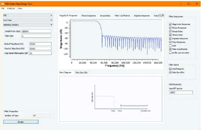201x130 pixels.
Task: Switch to the Group Delay tab
Action: click(105, 16)
